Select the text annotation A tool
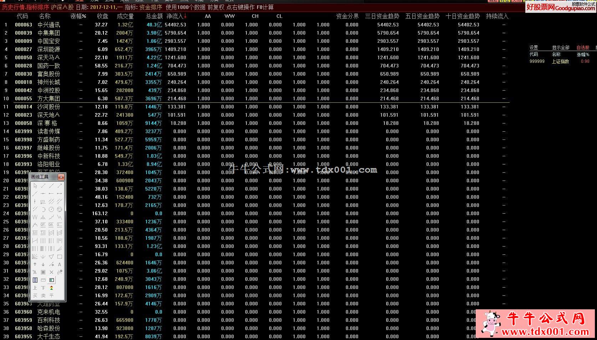Viewport: 597px width, 340px height. 60,264
